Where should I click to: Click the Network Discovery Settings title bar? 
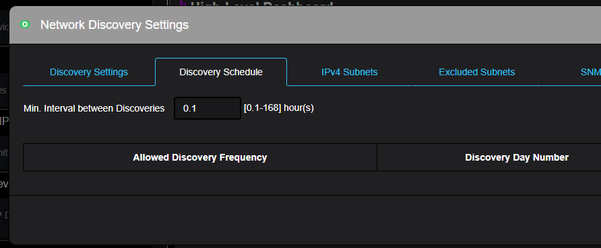click(305, 25)
